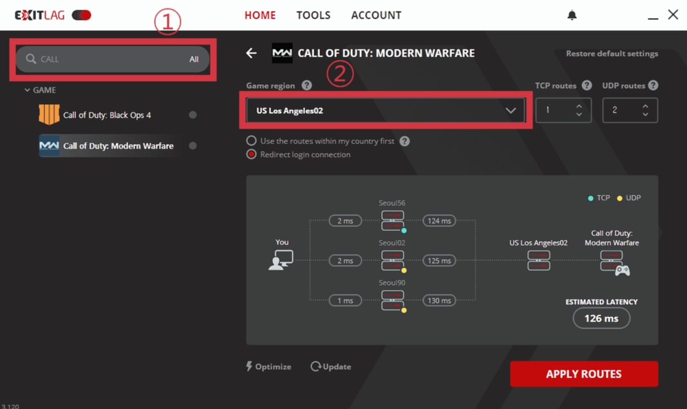Click Modern Warfare icon in game list

click(49, 146)
